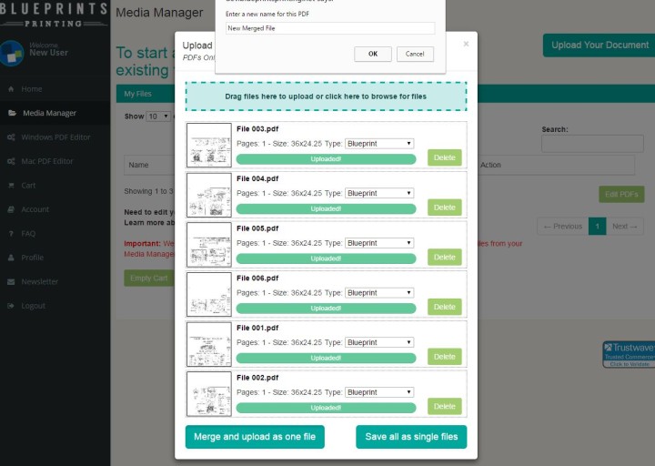Image resolution: width=655 pixels, height=466 pixels.
Task: Click the Uploaded progress bar for File 006.pdf
Action: [326, 308]
